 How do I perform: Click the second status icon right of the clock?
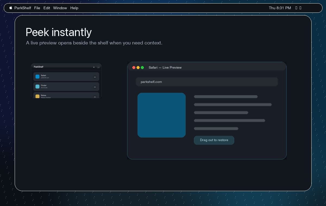(300, 8)
